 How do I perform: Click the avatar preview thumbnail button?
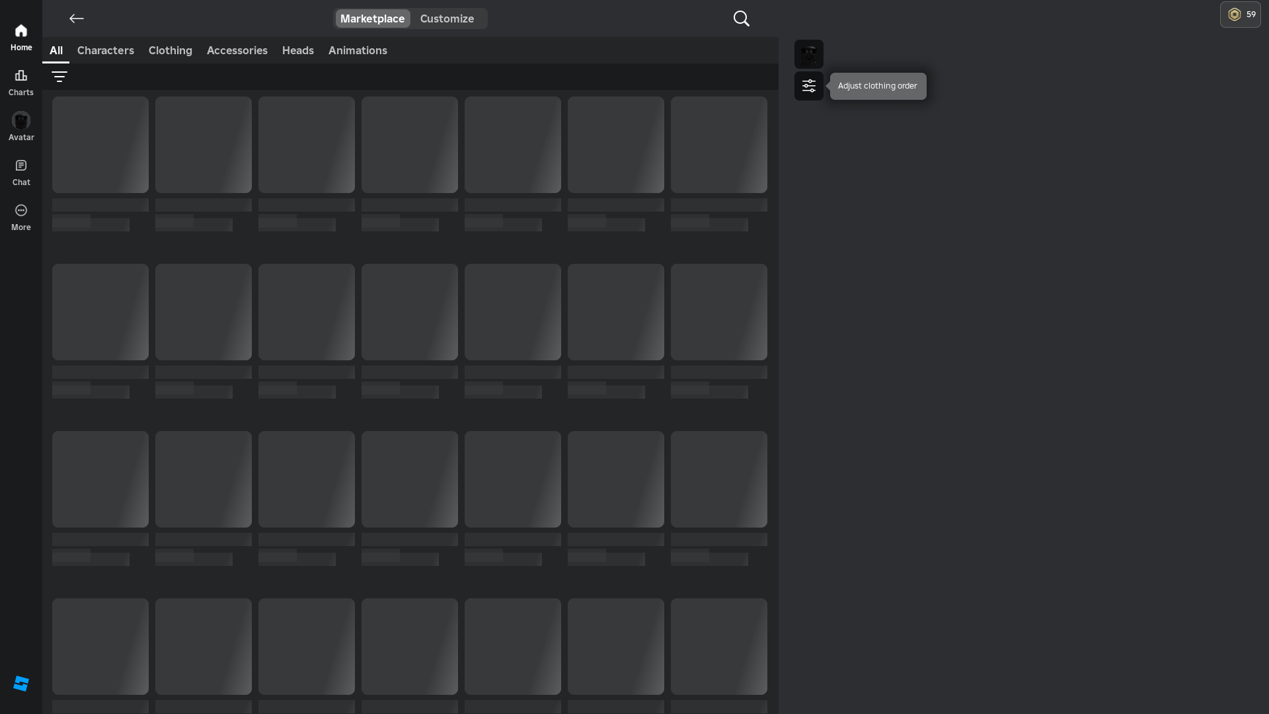point(808,54)
